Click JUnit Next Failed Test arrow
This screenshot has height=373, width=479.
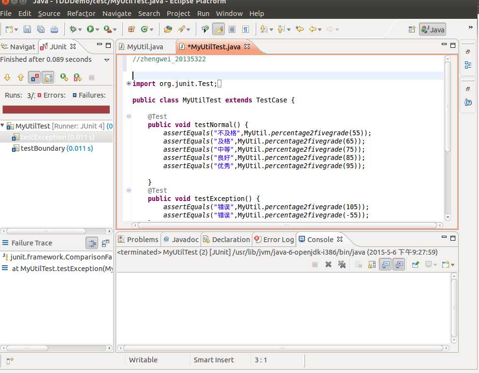[x=7, y=78]
